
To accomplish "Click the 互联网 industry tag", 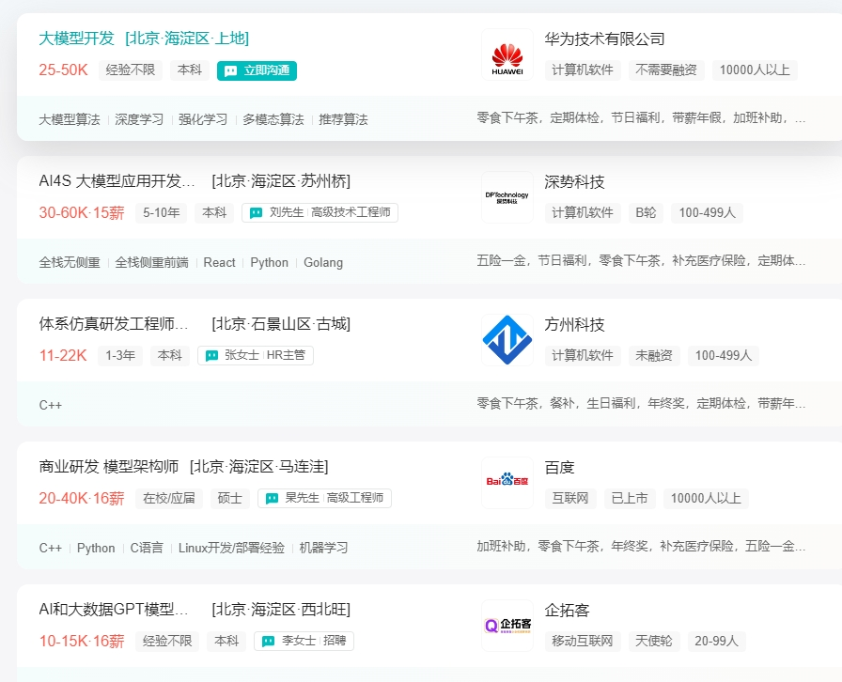I will 569,499.
